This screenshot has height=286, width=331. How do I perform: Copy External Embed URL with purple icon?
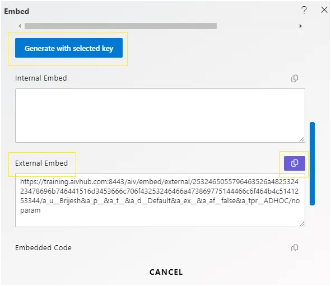(294, 163)
